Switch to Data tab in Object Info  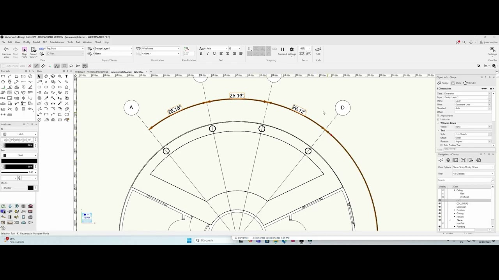click(x=456, y=83)
